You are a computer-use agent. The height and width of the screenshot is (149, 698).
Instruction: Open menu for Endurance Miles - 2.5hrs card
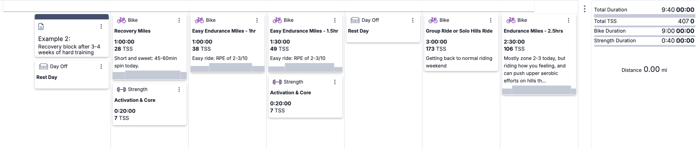click(568, 20)
